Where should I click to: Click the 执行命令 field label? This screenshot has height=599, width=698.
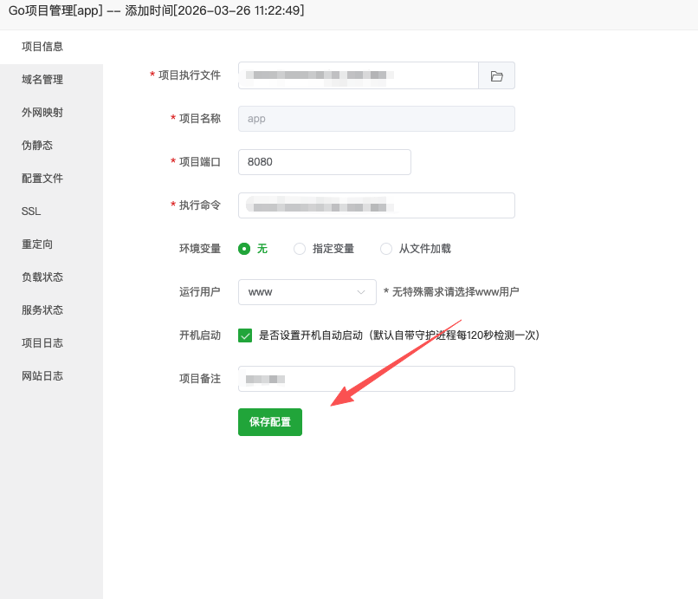(200, 205)
